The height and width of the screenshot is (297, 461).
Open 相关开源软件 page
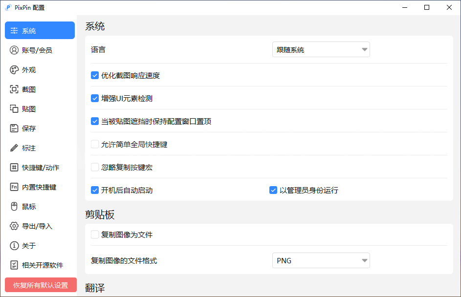[x=42, y=265]
